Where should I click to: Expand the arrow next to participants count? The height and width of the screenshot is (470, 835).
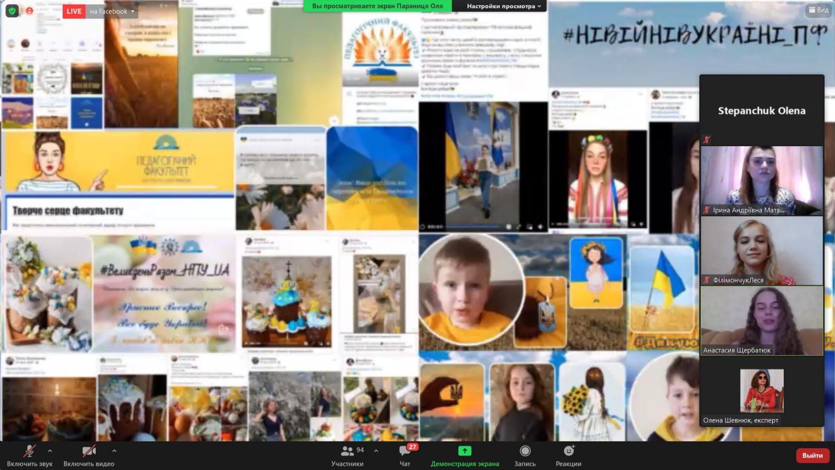376,451
